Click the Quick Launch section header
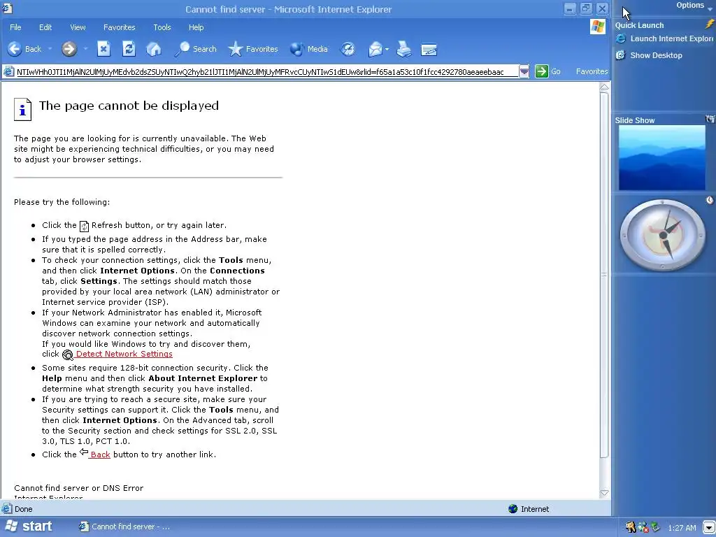716x537 pixels. tap(639, 25)
